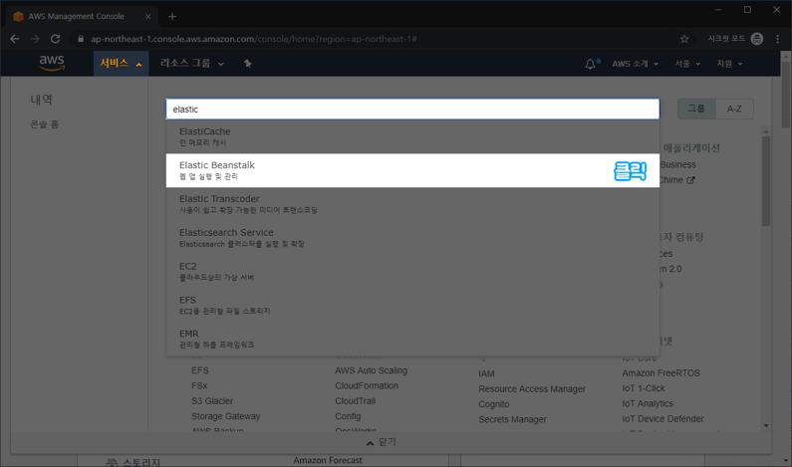Click the Chime external link icon
Screen dimensions: 792x467
point(690,180)
